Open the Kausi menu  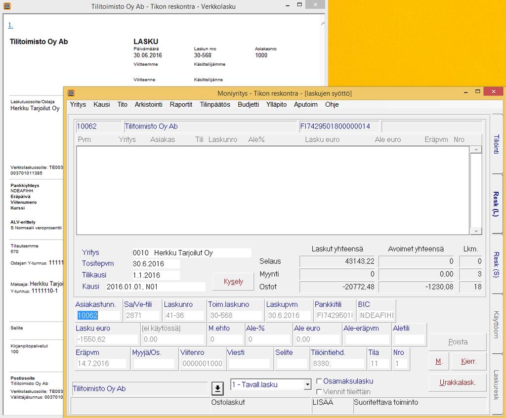pyautogui.click(x=102, y=104)
